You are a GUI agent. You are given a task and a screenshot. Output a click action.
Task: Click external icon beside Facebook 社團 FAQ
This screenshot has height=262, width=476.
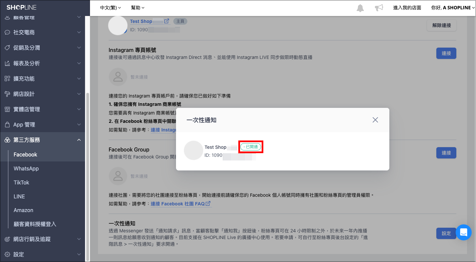pyautogui.click(x=208, y=203)
